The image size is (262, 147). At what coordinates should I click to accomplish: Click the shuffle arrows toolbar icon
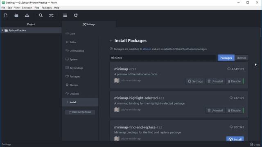51,16
